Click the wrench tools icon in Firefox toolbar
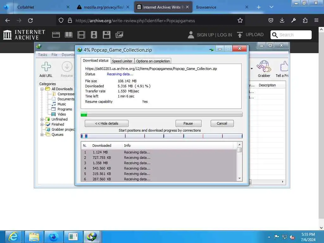 [x=294, y=20]
